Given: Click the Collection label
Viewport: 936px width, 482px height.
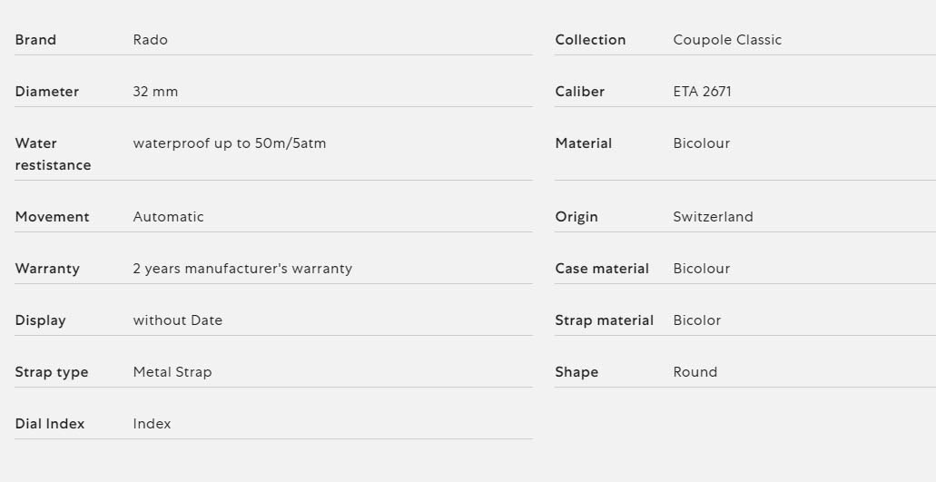Looking at the screenshot, I should [x=590, y=40].
